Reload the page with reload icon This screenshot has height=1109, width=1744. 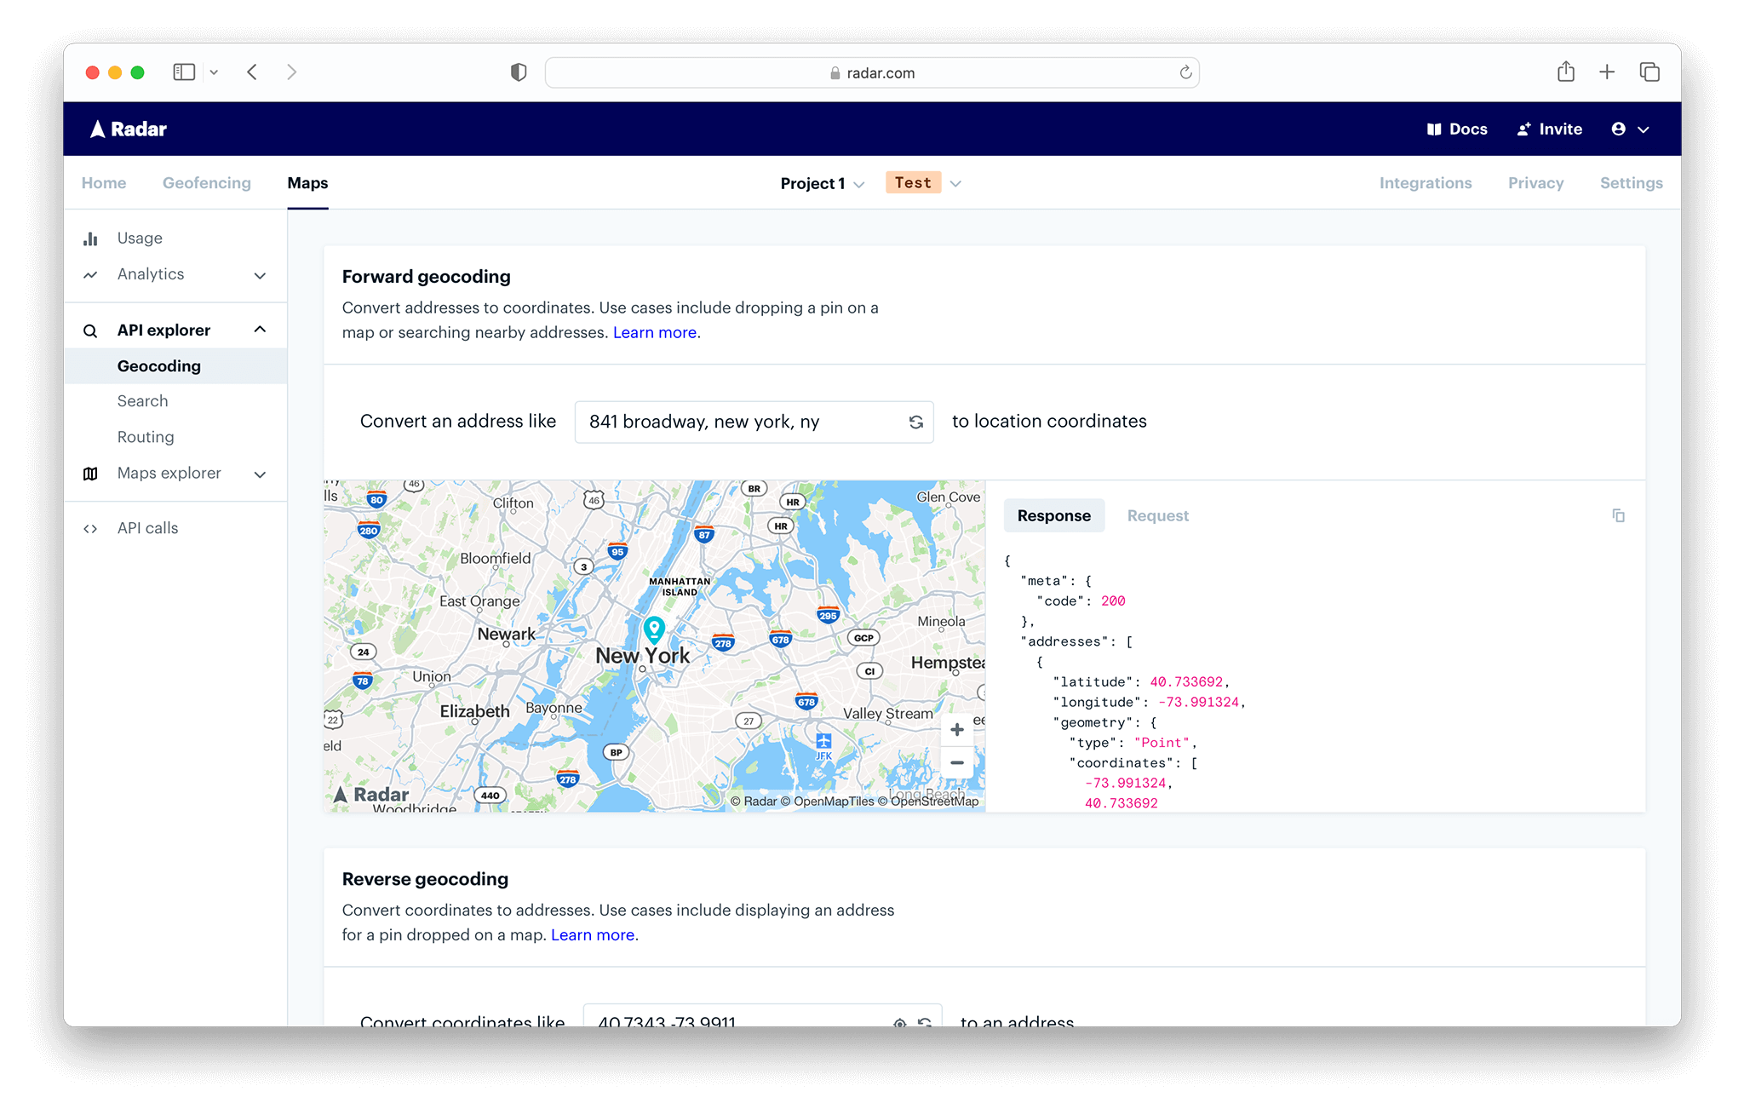point(1185,72)
